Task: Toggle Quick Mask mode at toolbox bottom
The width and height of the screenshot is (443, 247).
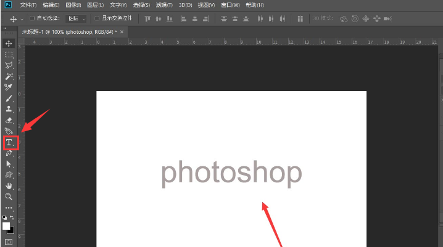Action: (9, 242)
